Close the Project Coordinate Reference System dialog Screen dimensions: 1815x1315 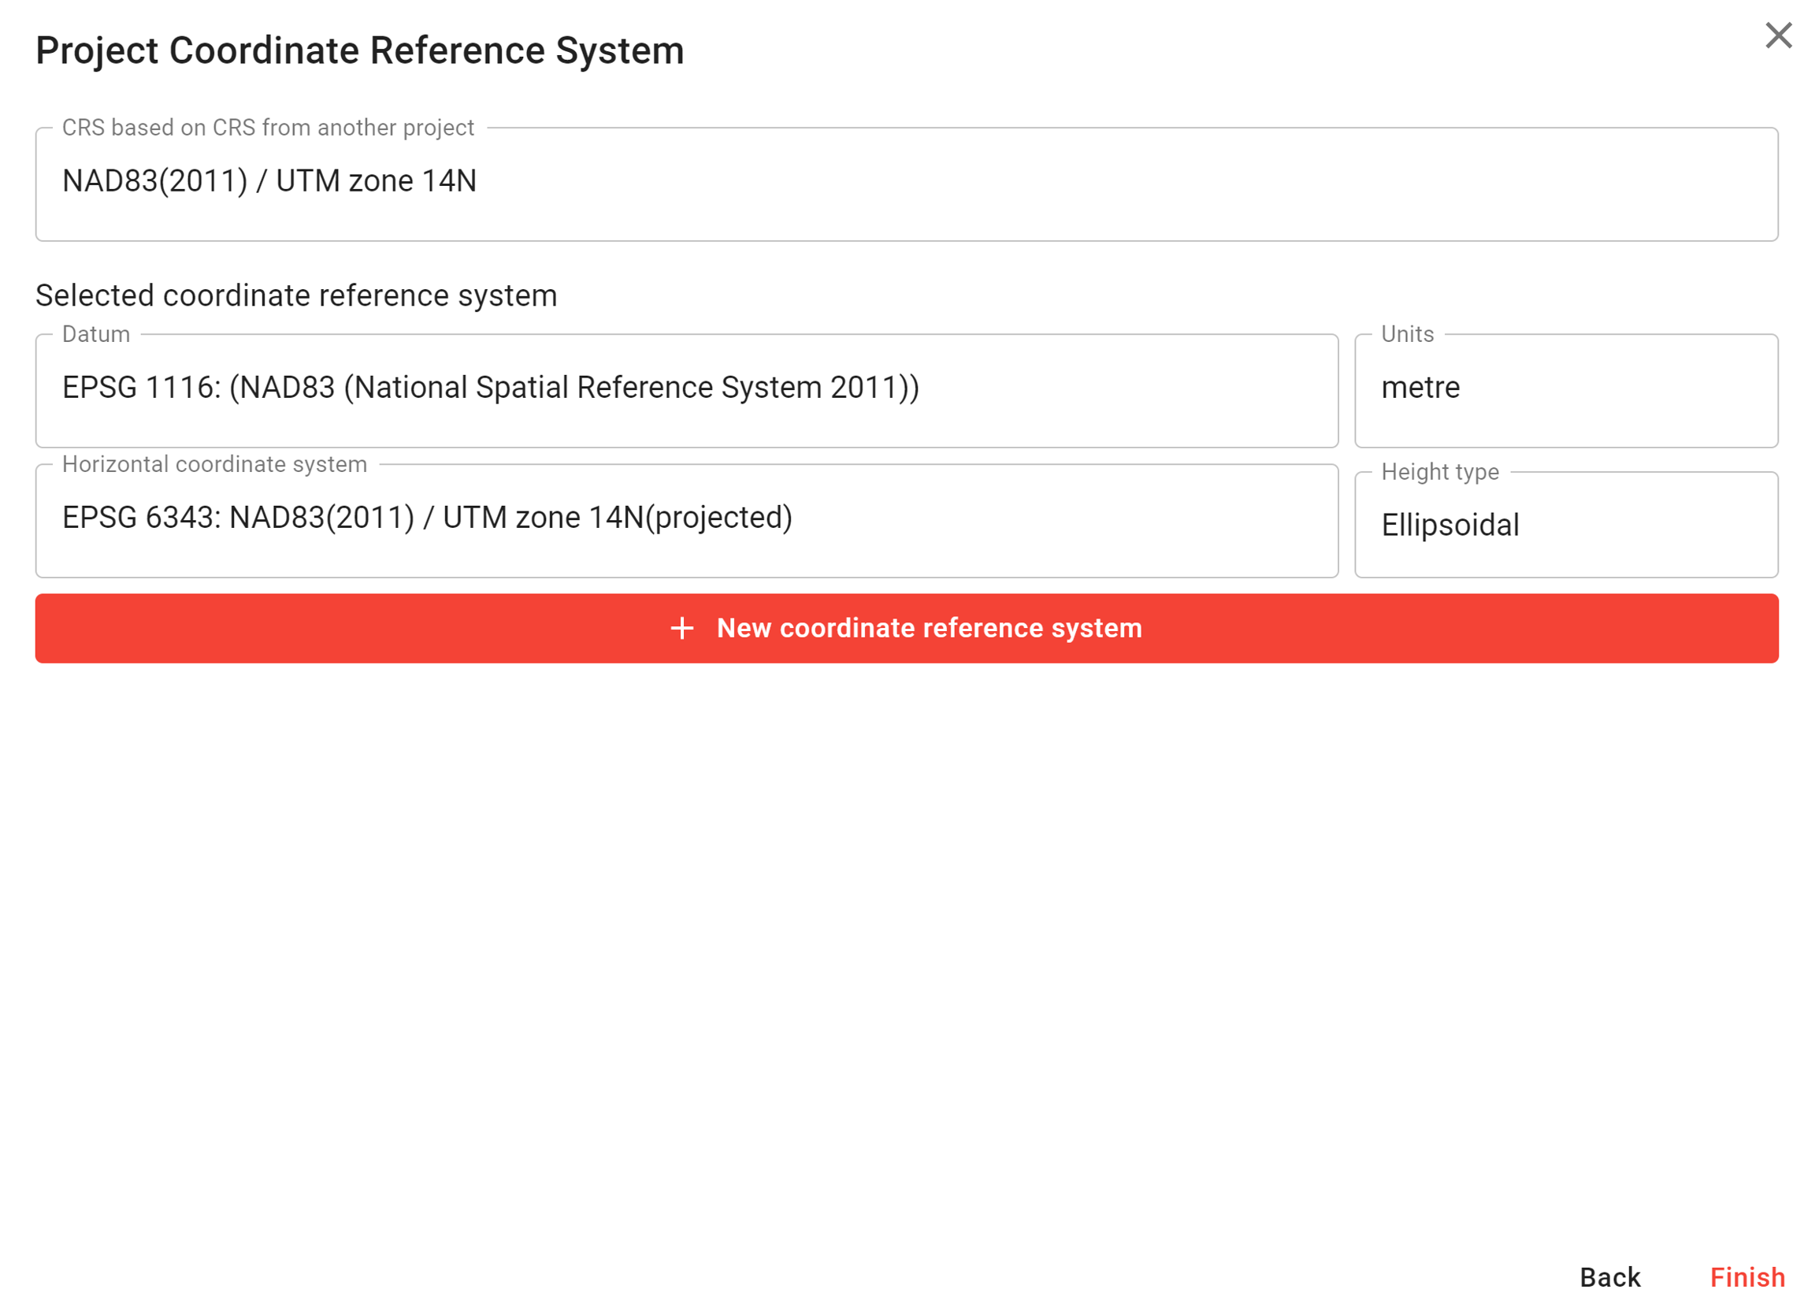point(1777,35)
